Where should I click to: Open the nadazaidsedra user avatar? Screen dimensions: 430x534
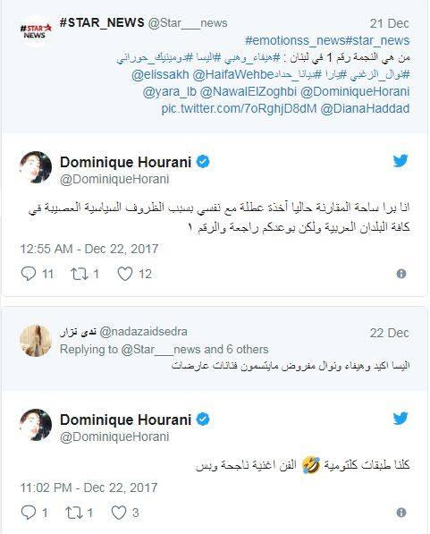[x=36, y=341]
